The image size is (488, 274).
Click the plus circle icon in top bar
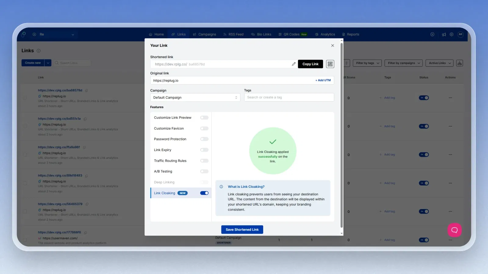point(432,34)
